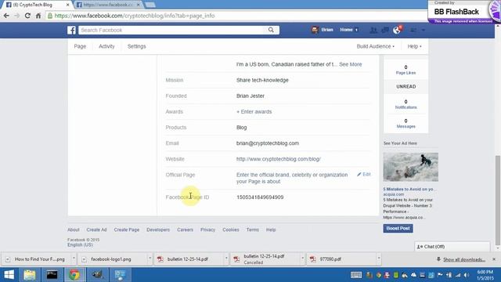Click the browser back arrow
501x282 pixels.
click(6, 16)
